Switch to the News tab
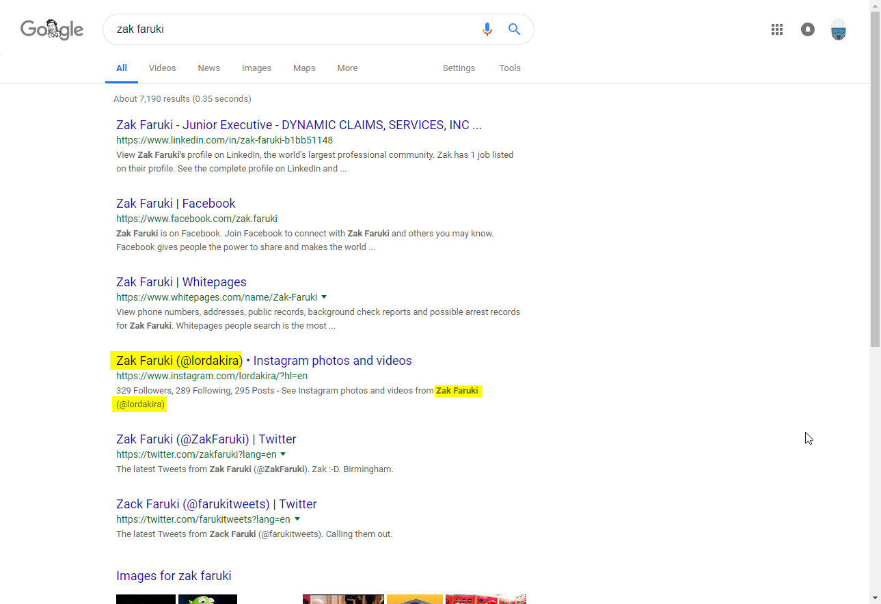Screen dimensions: 881x604 (x=209, y=68)
